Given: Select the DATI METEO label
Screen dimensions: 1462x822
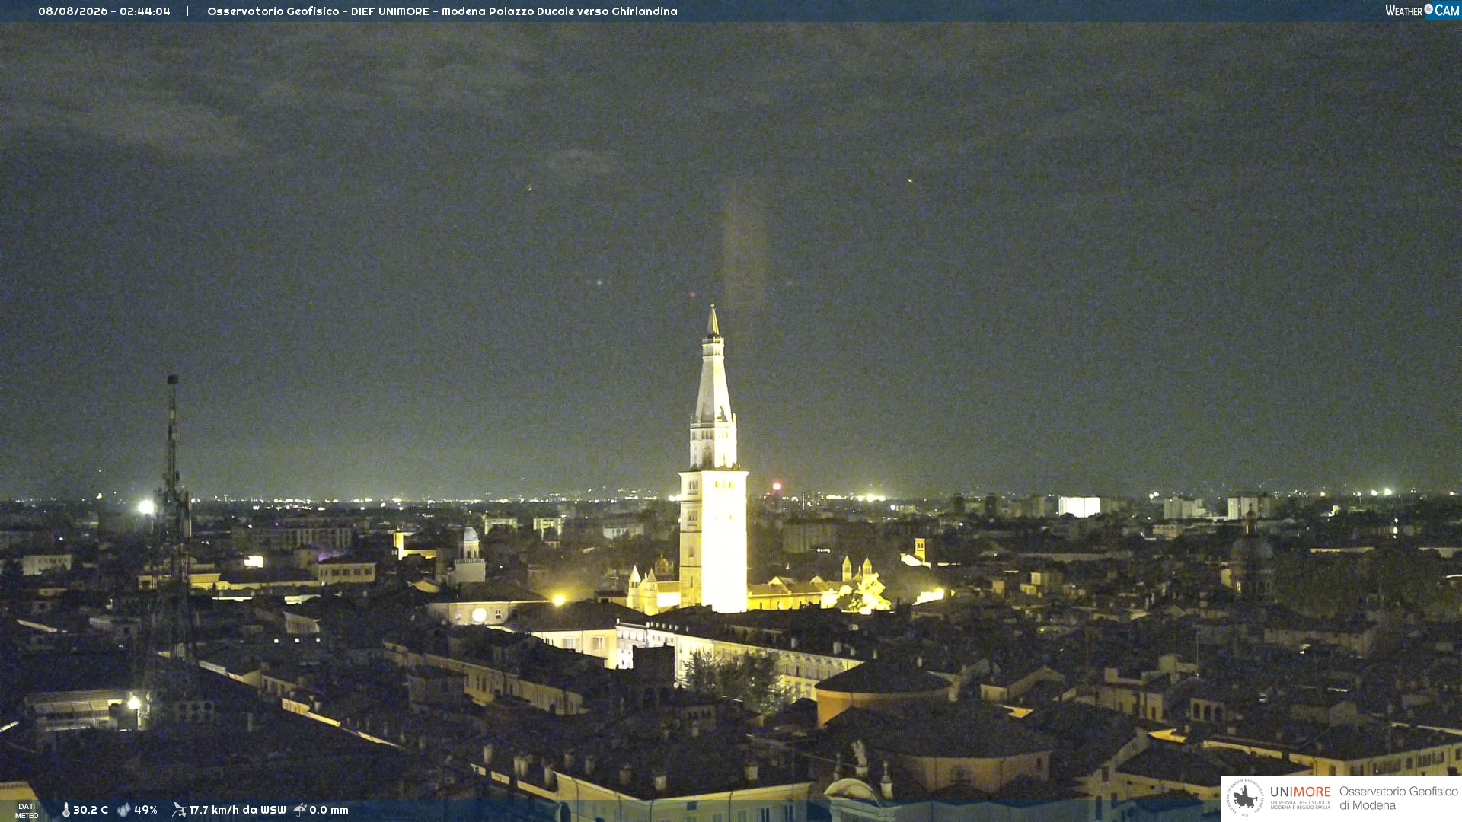Looking at the screenshot, I should click(x=27, y=811).
